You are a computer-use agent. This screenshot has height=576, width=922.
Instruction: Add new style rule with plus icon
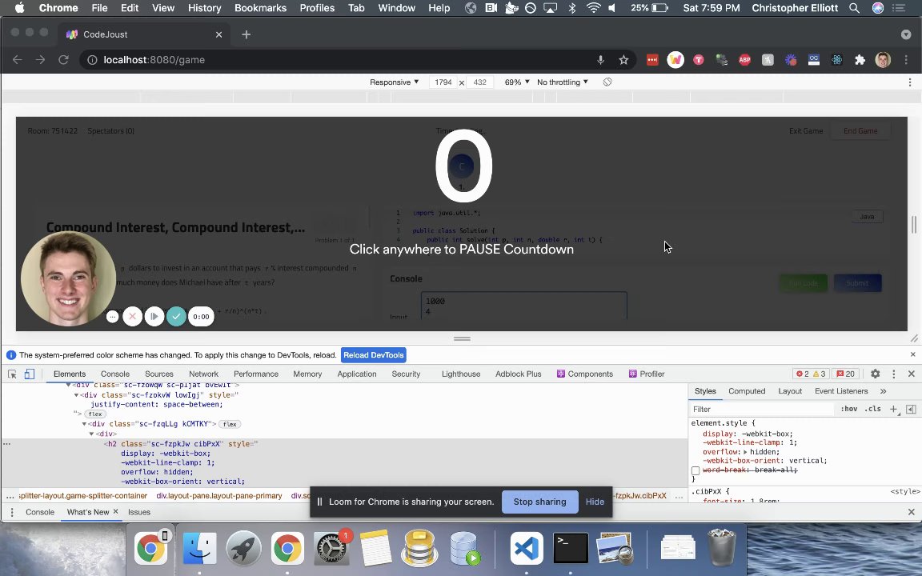pos(893,409)
